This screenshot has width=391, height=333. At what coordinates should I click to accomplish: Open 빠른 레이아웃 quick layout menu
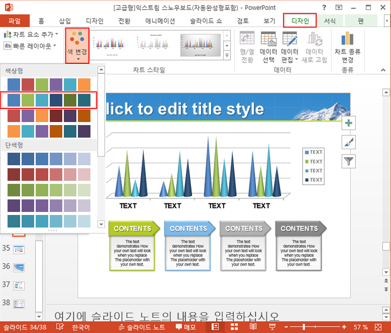[x=30, y=46]
